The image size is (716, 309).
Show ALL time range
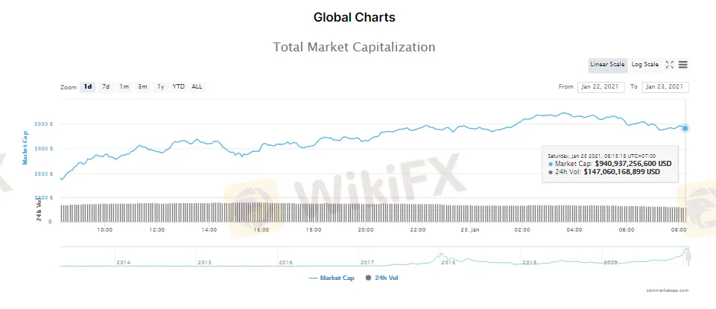(x=197, y=86)
